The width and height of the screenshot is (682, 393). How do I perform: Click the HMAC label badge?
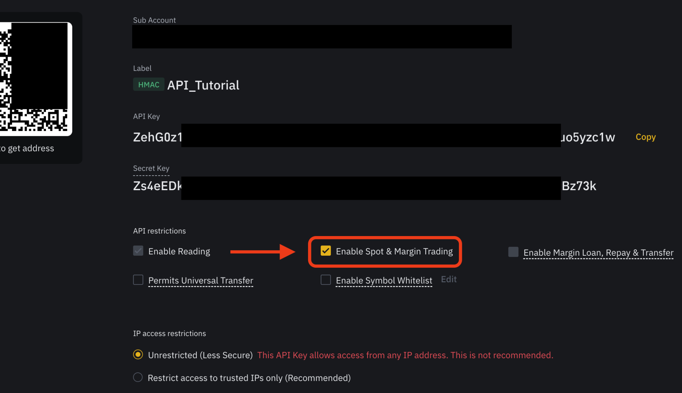[x=149, y=84]
